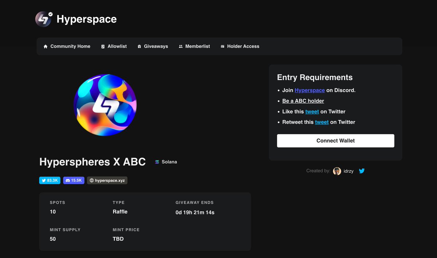Viewport: 437px width, 258px height.
Task: Open the Discord 15.5K members badge
Action: pyautogui.click(x=74, y=180)
